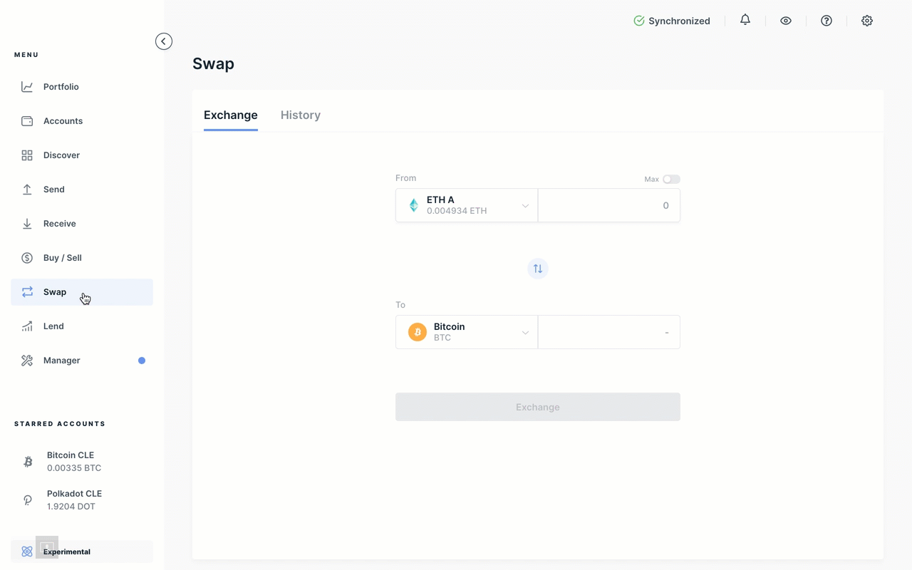
Task: Open Buy / Sell from the menu
Action: (x=82, y=258)
